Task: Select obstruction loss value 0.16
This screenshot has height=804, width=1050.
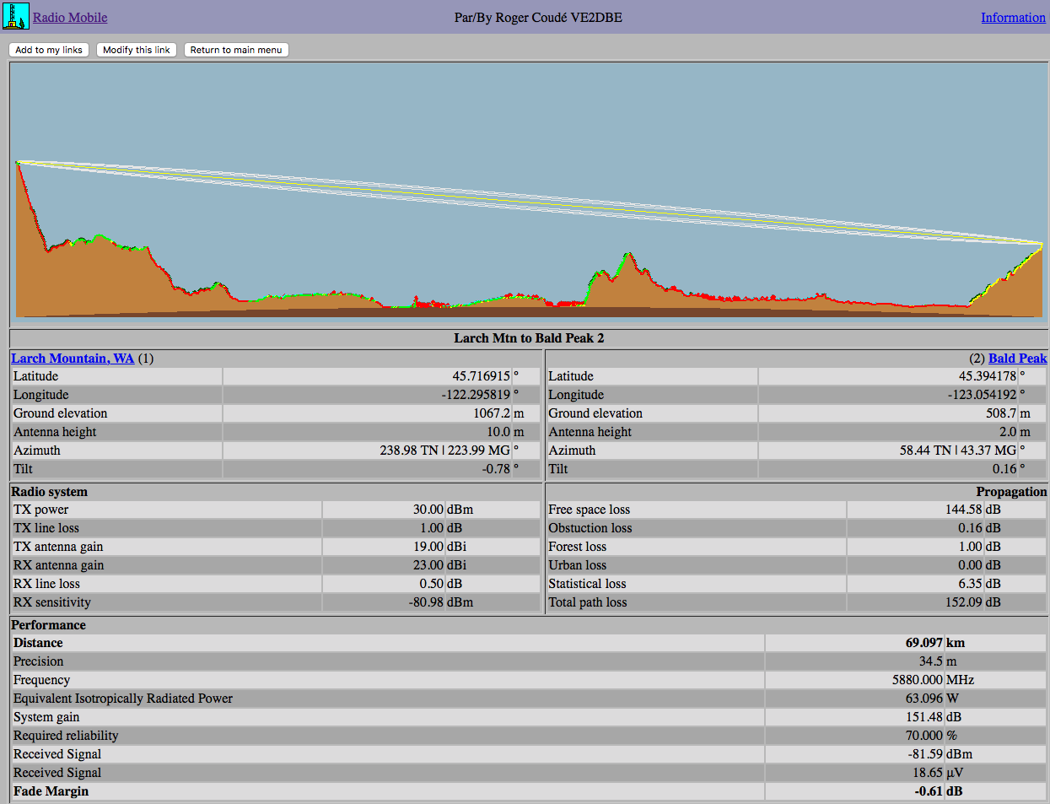Action: tap(971, 528)
